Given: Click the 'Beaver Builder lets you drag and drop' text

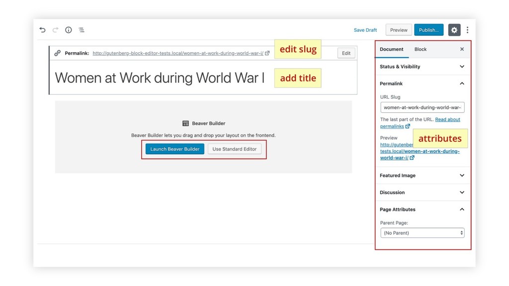Looking at the screenshot, I should [203, 135].
